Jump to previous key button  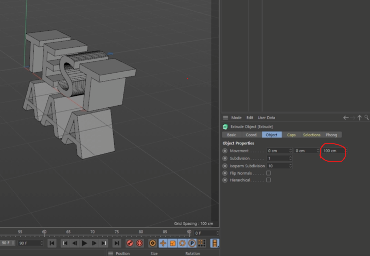coord(65,243)
